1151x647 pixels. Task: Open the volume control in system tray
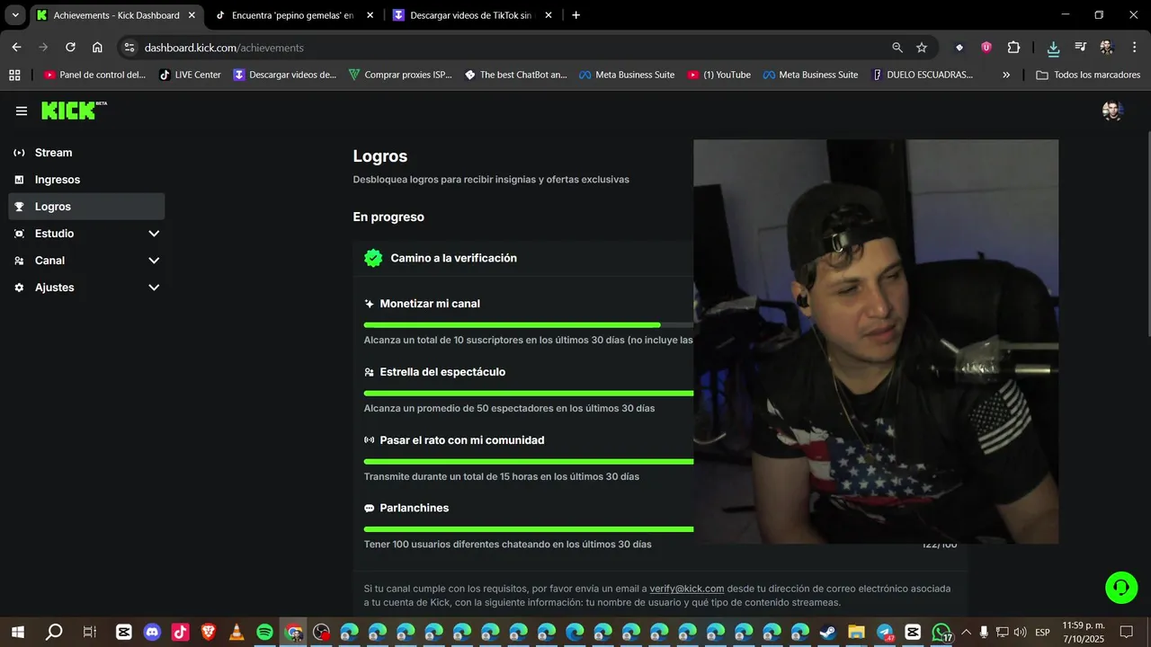[1020, 633]
